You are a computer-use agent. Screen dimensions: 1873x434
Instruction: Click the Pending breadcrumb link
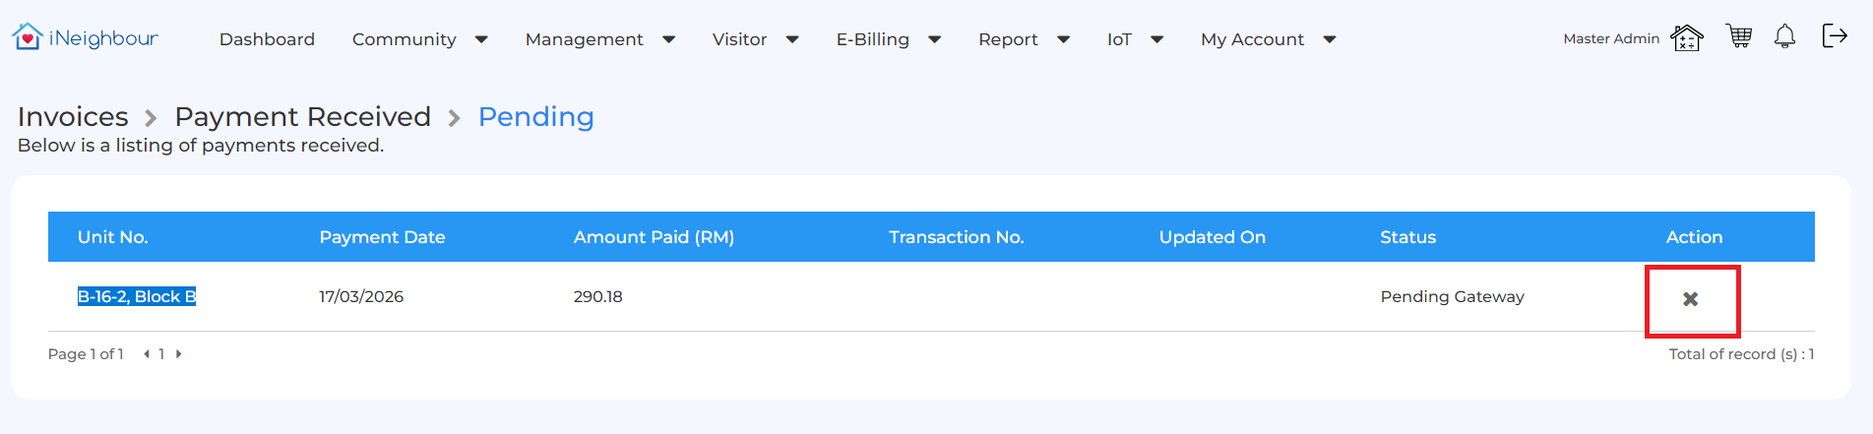click(535, 116)
